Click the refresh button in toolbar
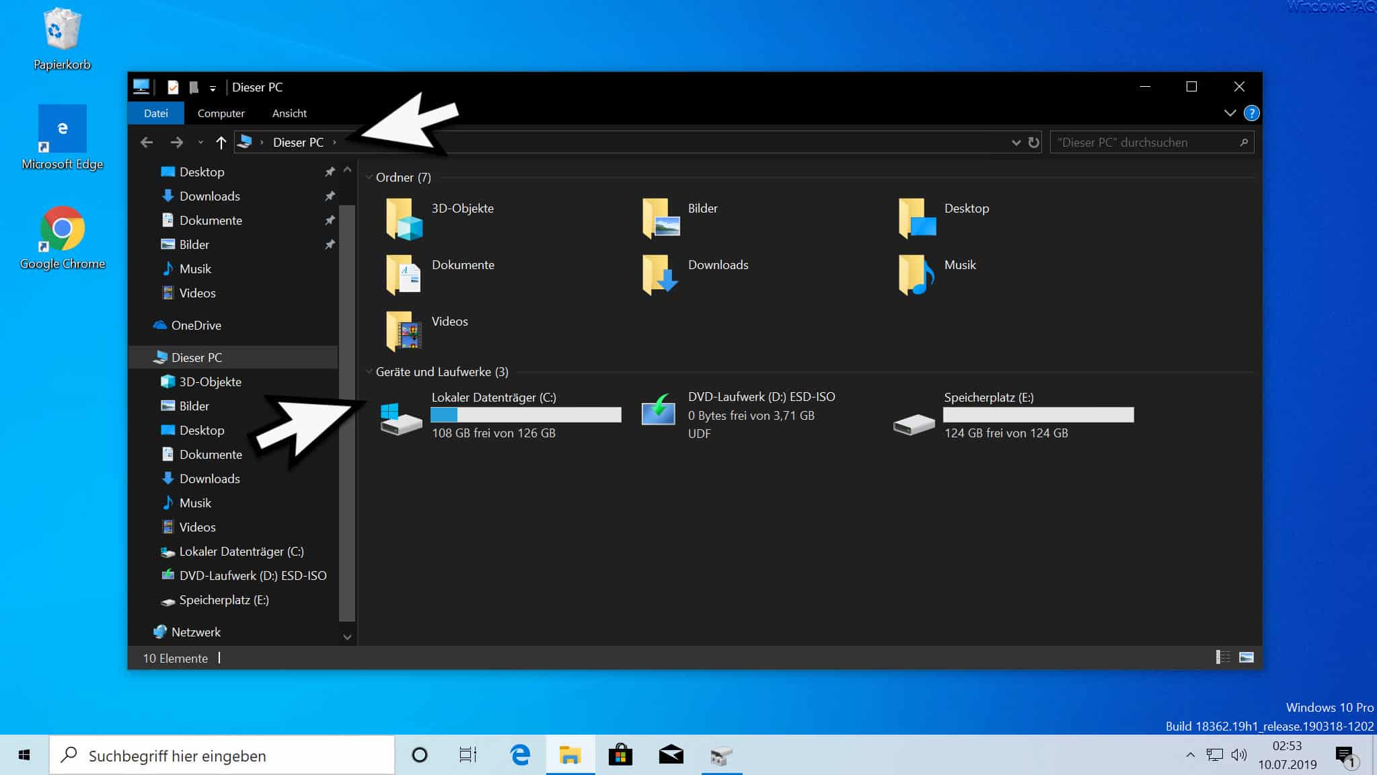 point(1033,142)
